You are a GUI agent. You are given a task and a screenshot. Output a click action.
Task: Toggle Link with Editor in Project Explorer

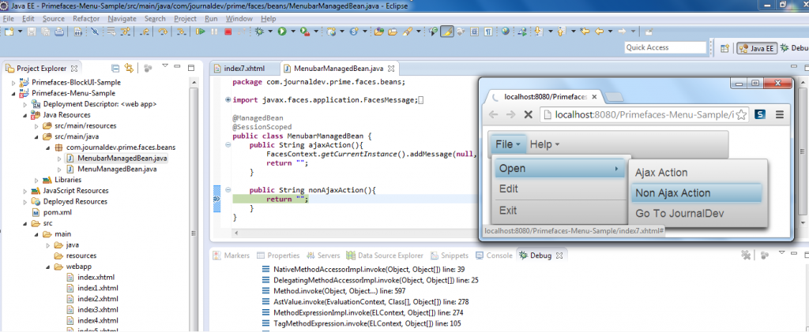128,68
